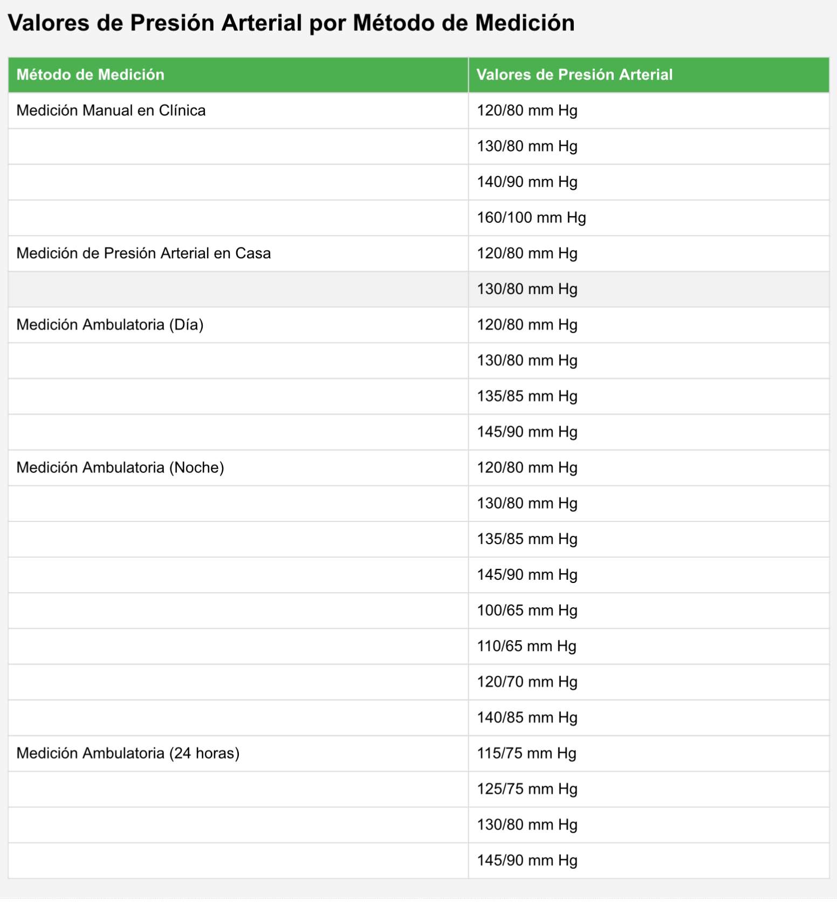Select the Medición Manual en Clínica cell
Viewport: 837px width, 906px height.
(x=111, y=111)
